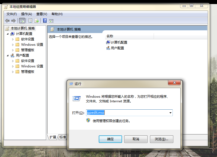Screen dimensions: 217x157
Task: Expand Windows 设置 under 用户配置
Action: click(13, 66)
